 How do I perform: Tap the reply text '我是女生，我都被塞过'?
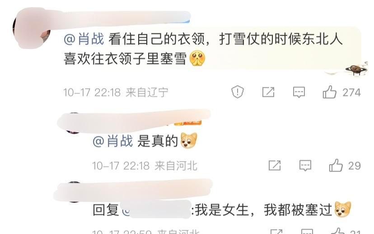[x=264, y=210]
